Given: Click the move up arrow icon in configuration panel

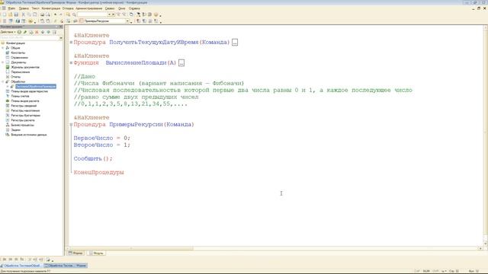Looking at the screenshot, I should pyautogui.click(x=43, y=32).
